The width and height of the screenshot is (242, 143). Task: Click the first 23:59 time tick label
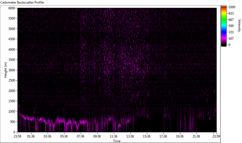(x=18, y=136)
